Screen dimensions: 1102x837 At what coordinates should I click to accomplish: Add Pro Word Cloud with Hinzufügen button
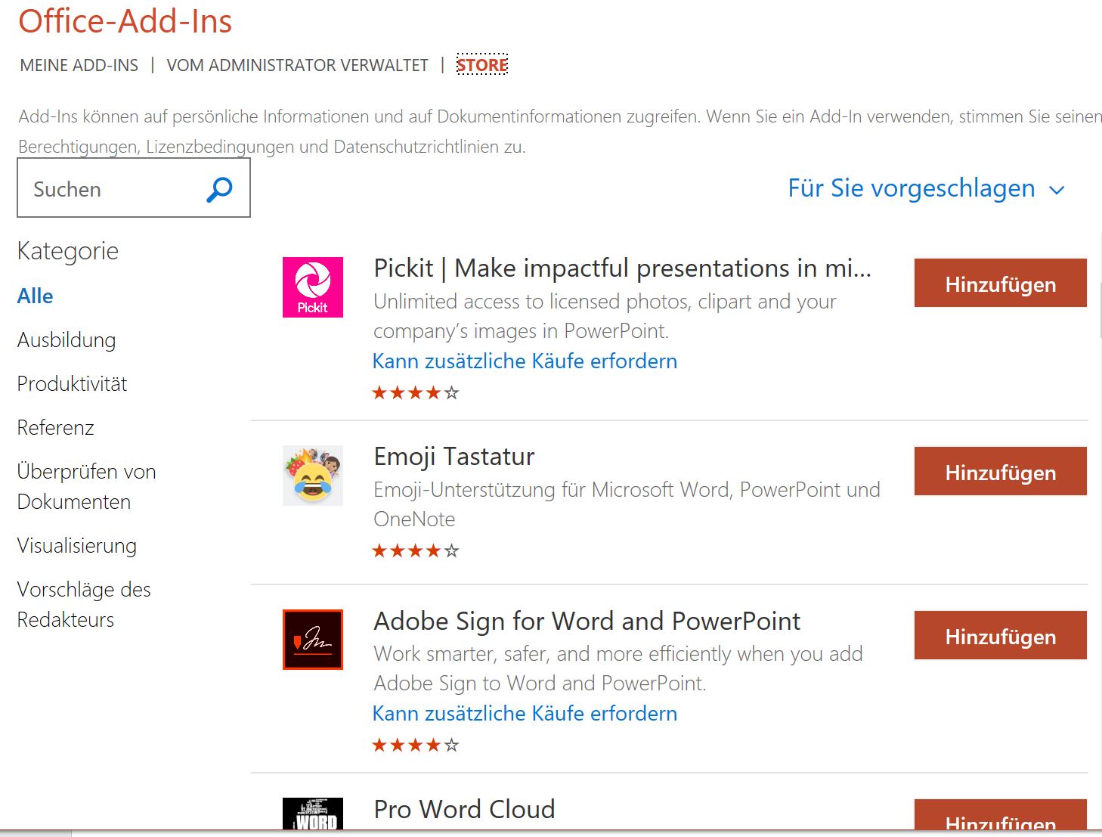coord(1001,815)
